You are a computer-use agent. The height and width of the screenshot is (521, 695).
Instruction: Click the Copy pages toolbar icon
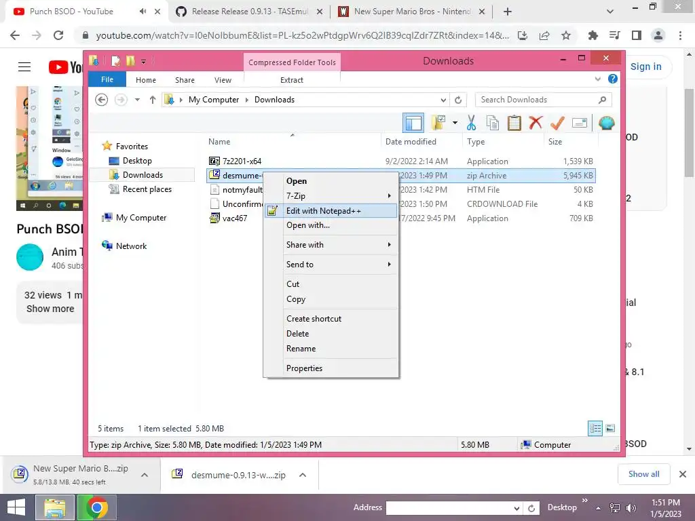pyautogui.click(x=493, y=123)
